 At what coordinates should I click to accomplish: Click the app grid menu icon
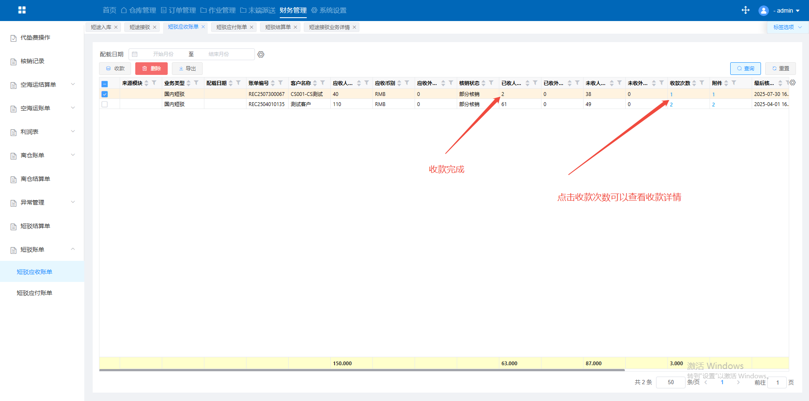(22, 10)
